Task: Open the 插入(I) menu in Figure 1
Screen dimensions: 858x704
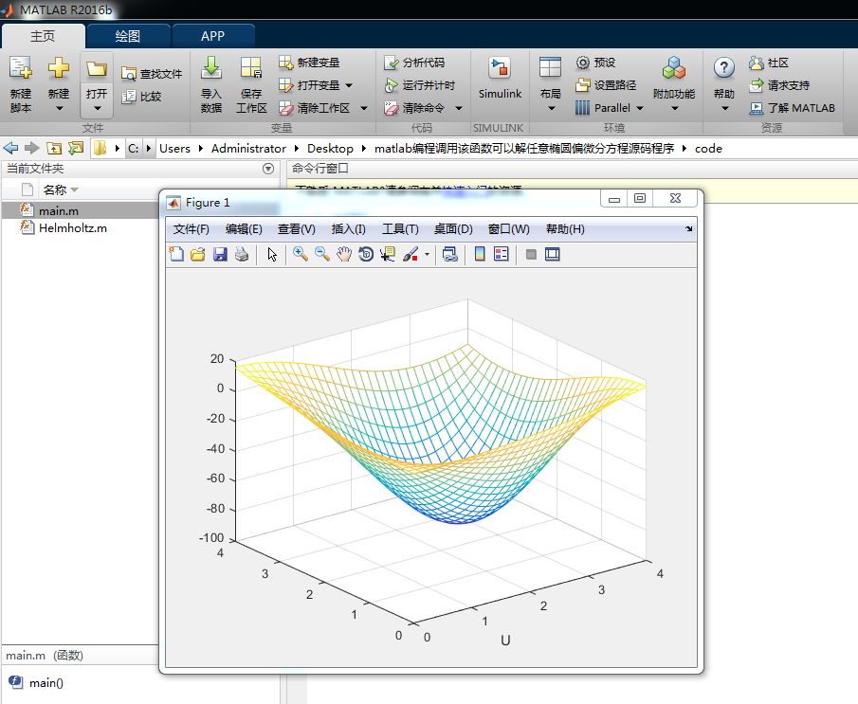Action: click(349, 229)
